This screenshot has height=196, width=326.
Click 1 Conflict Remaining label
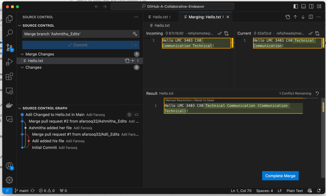pyautogui.click(x=295, y=93)
